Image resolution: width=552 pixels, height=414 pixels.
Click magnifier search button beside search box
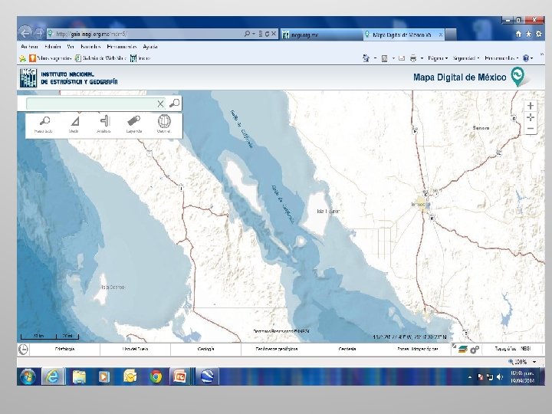174,103
